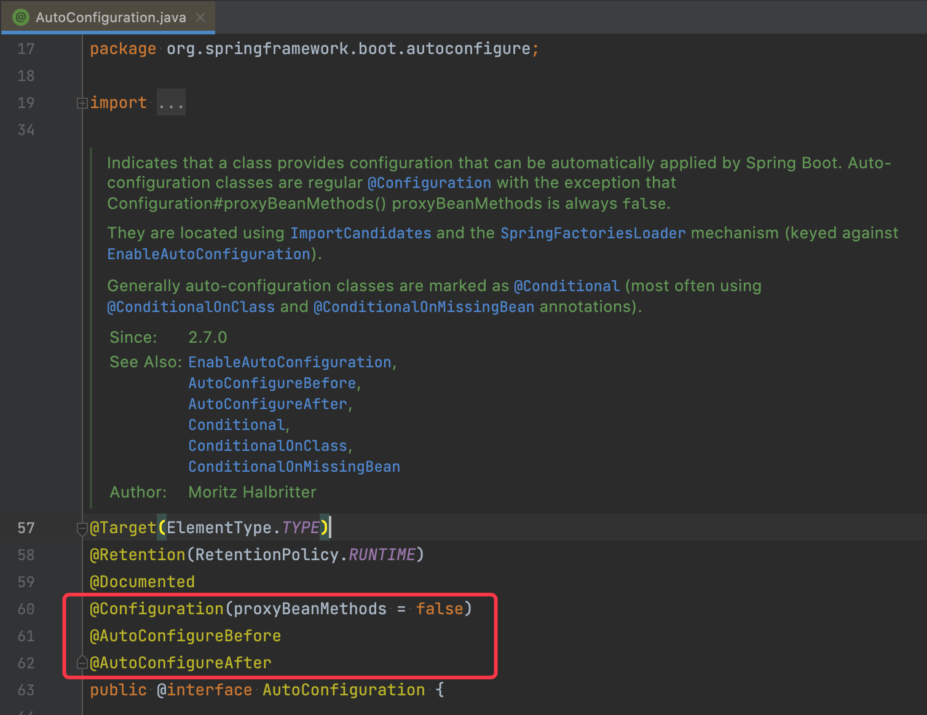This screenshot has height=715, width=927.
Task: Click line number 17 in gutter
Action: (x=26, y=49)
